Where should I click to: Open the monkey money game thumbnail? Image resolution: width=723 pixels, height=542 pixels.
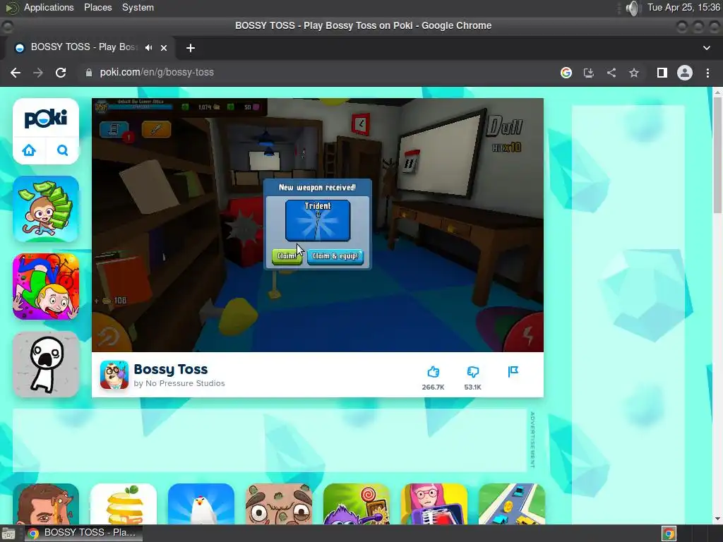pos(46,209)
